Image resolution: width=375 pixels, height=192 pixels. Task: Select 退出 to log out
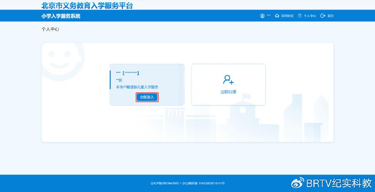point(331,16)
